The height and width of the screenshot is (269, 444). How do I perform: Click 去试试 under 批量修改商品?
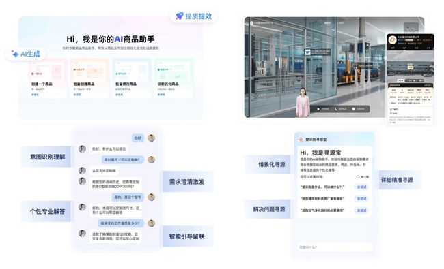120,95
